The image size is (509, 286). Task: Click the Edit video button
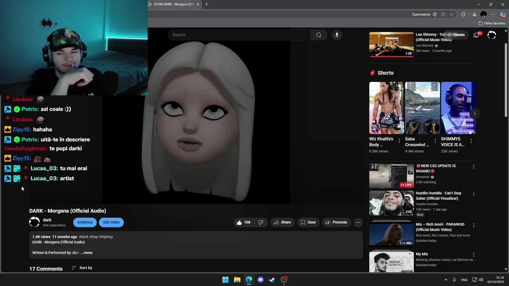point(111,222)
